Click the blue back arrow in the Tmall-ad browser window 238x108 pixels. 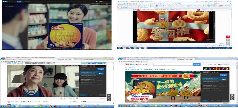click(120, 59)
